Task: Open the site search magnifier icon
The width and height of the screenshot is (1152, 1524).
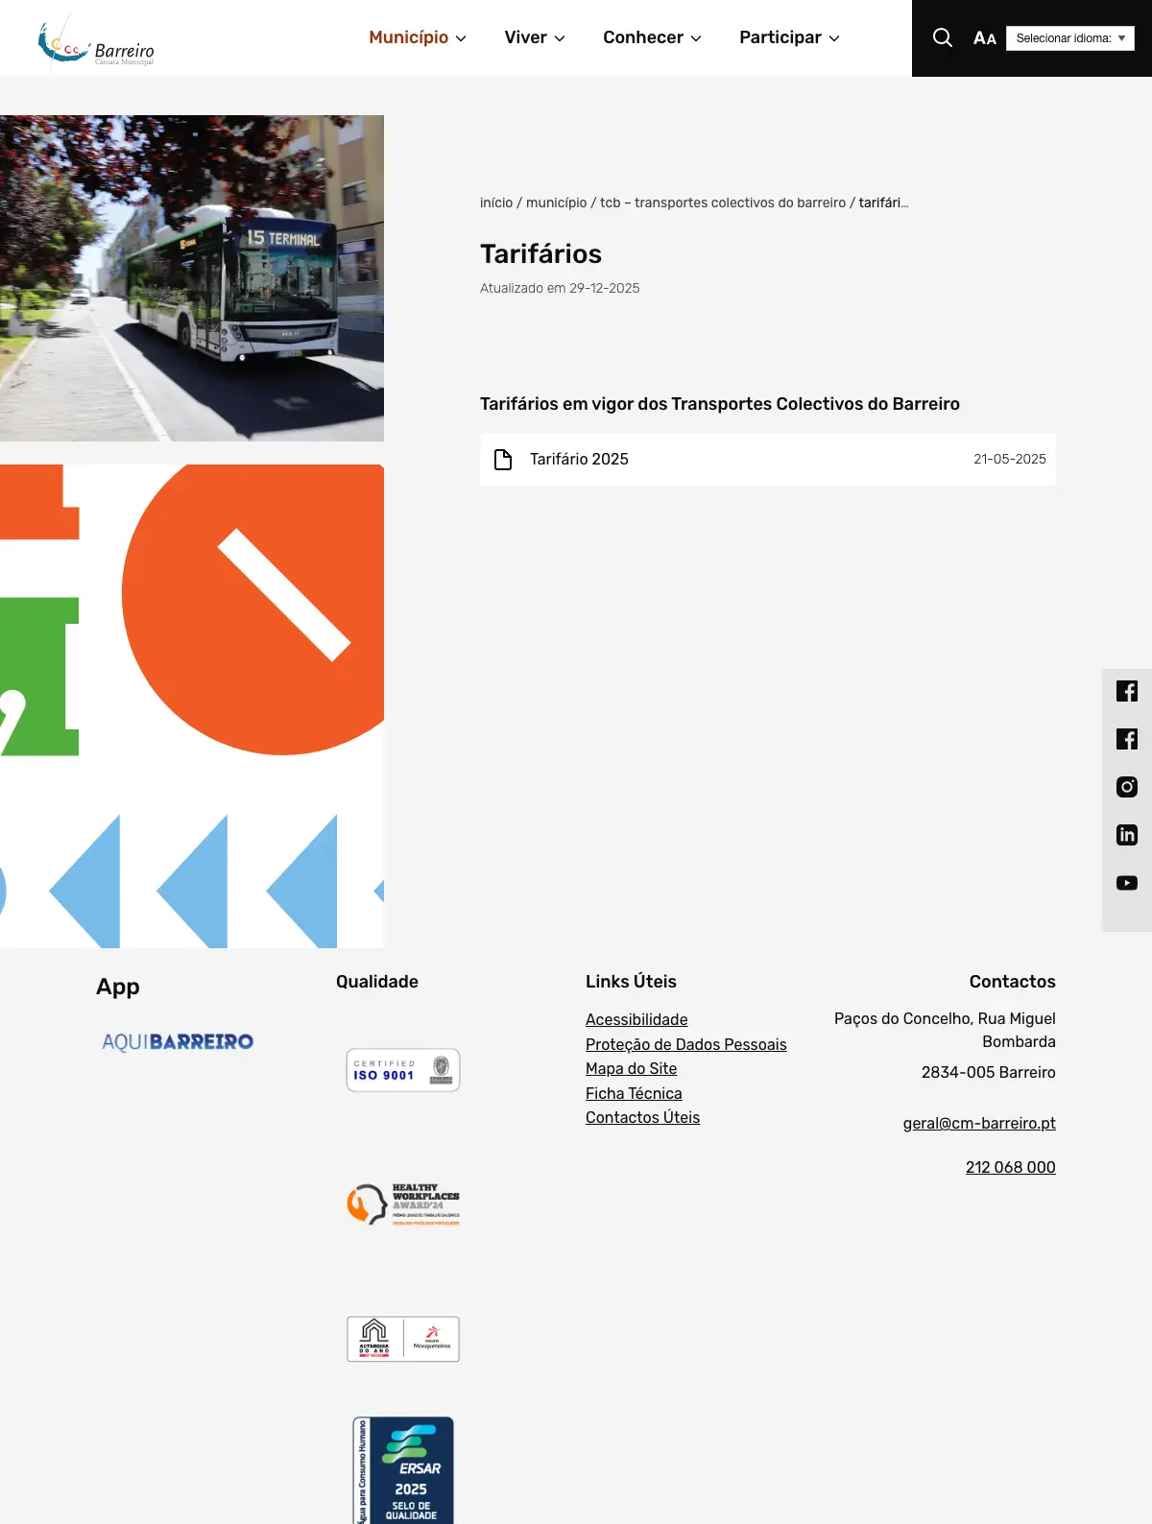Action: pyautogui.click(x=943, y=37)
